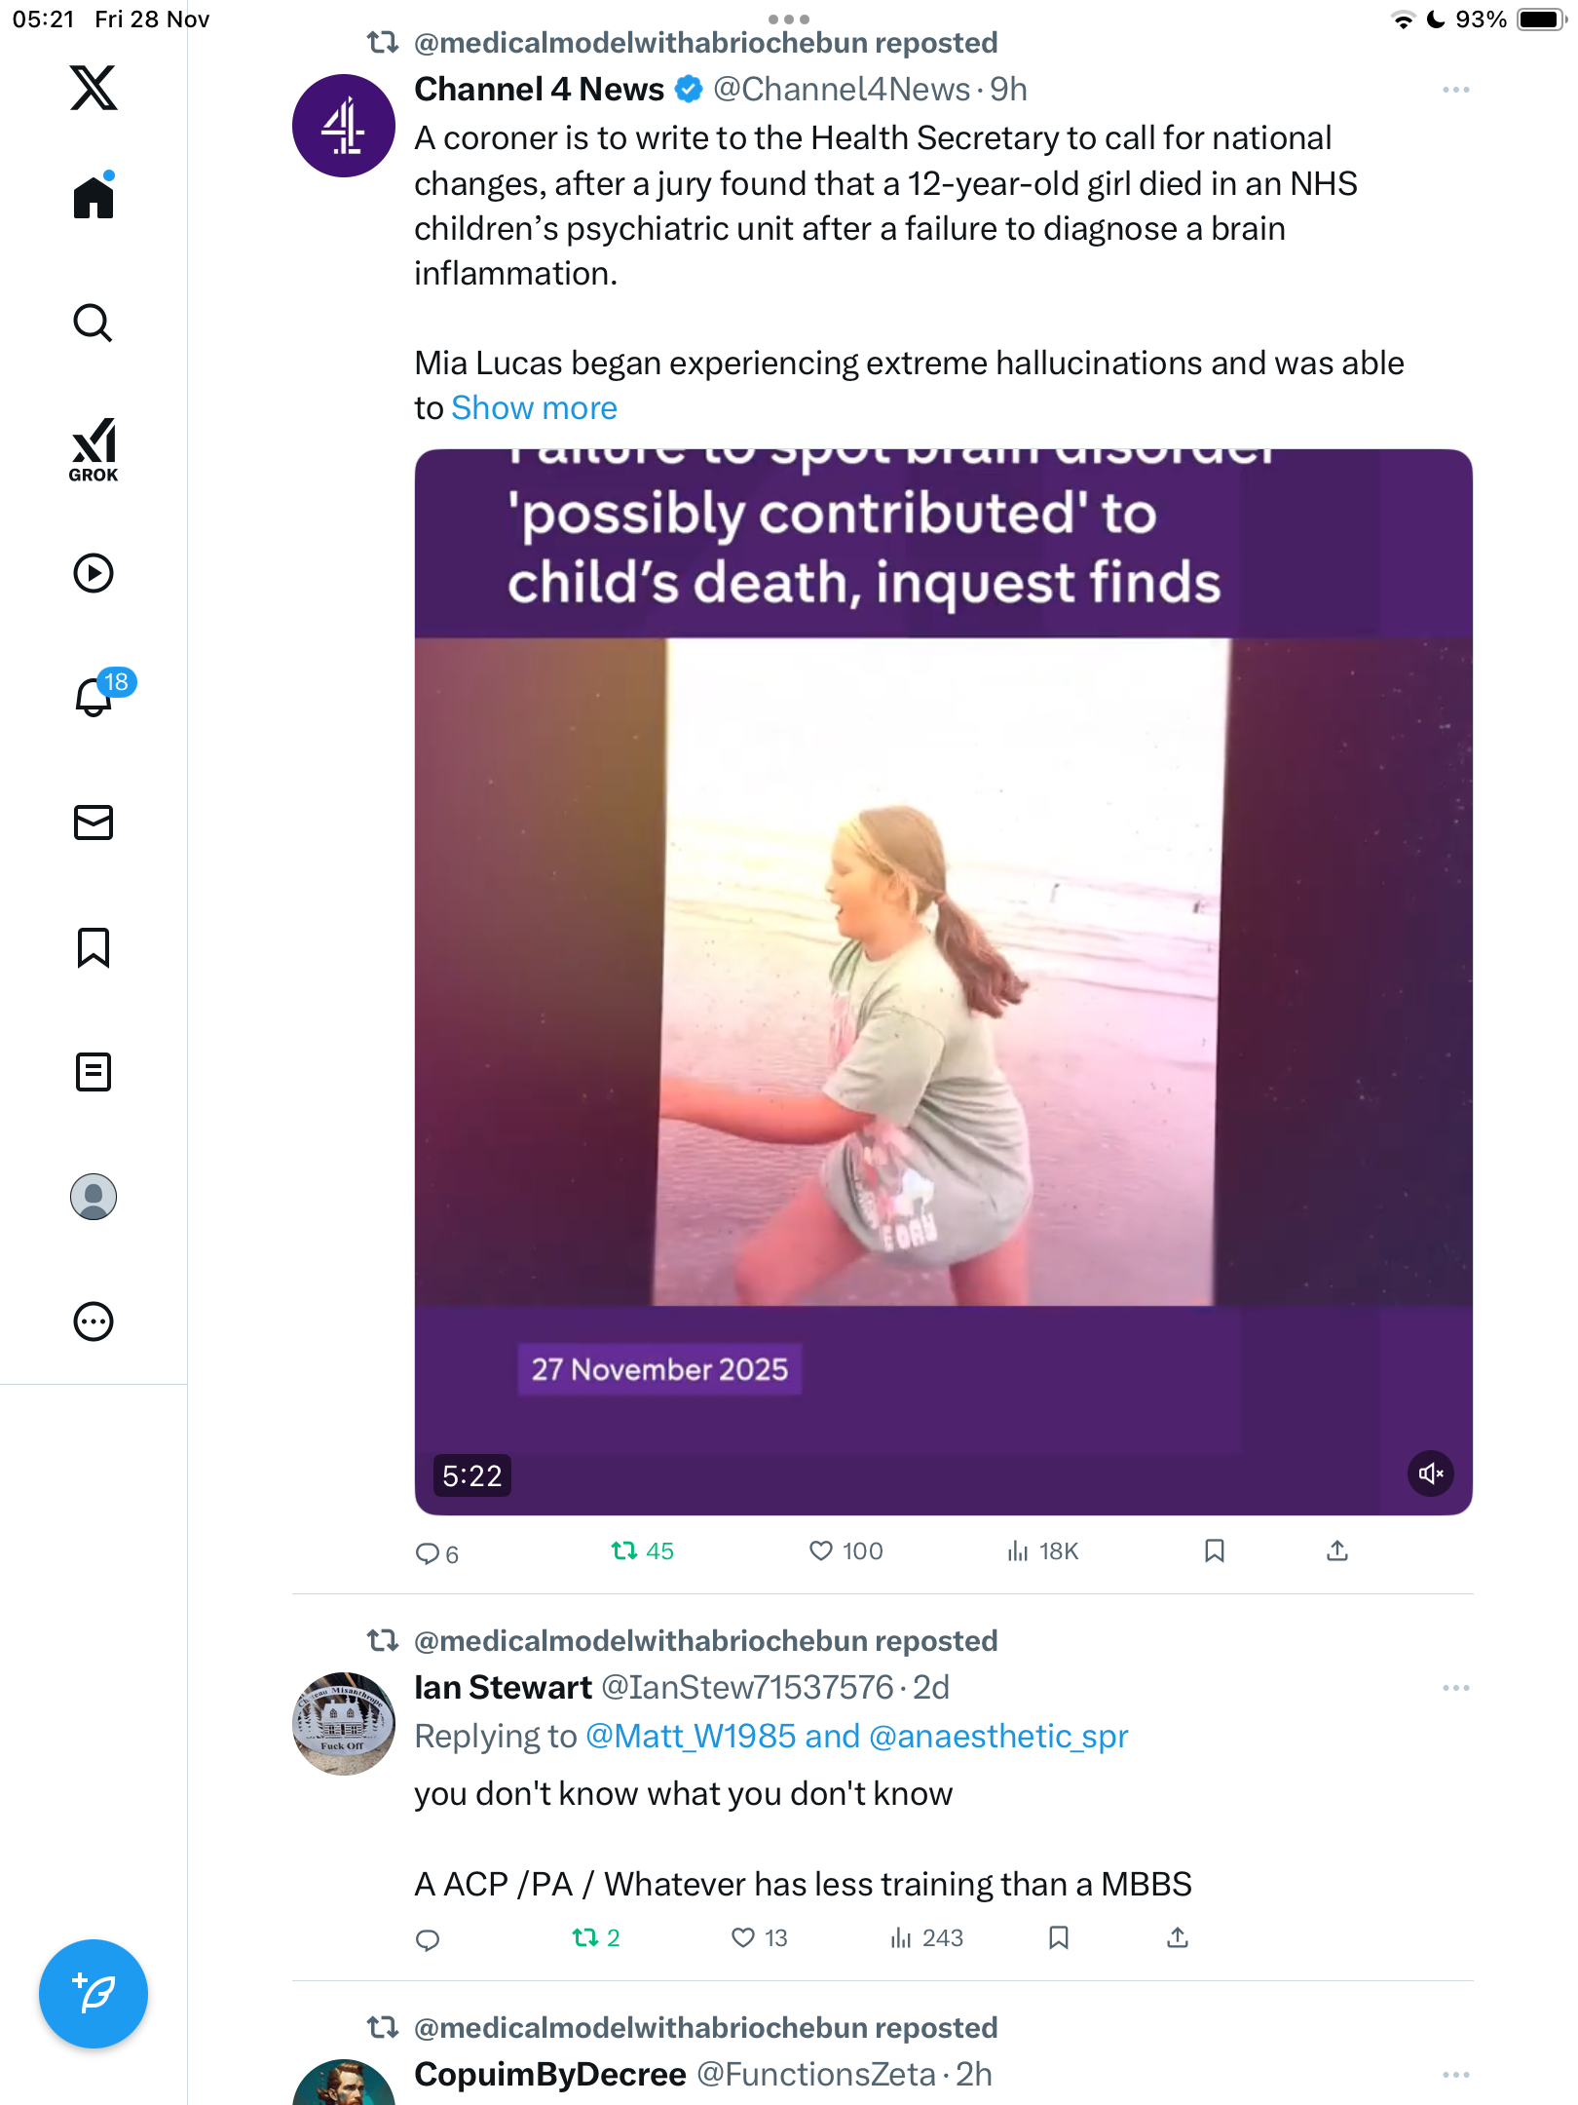The width and height of the screenshot is (1578, 2105).
Task: Tap the compose new post button
Action: (94, 1994)
